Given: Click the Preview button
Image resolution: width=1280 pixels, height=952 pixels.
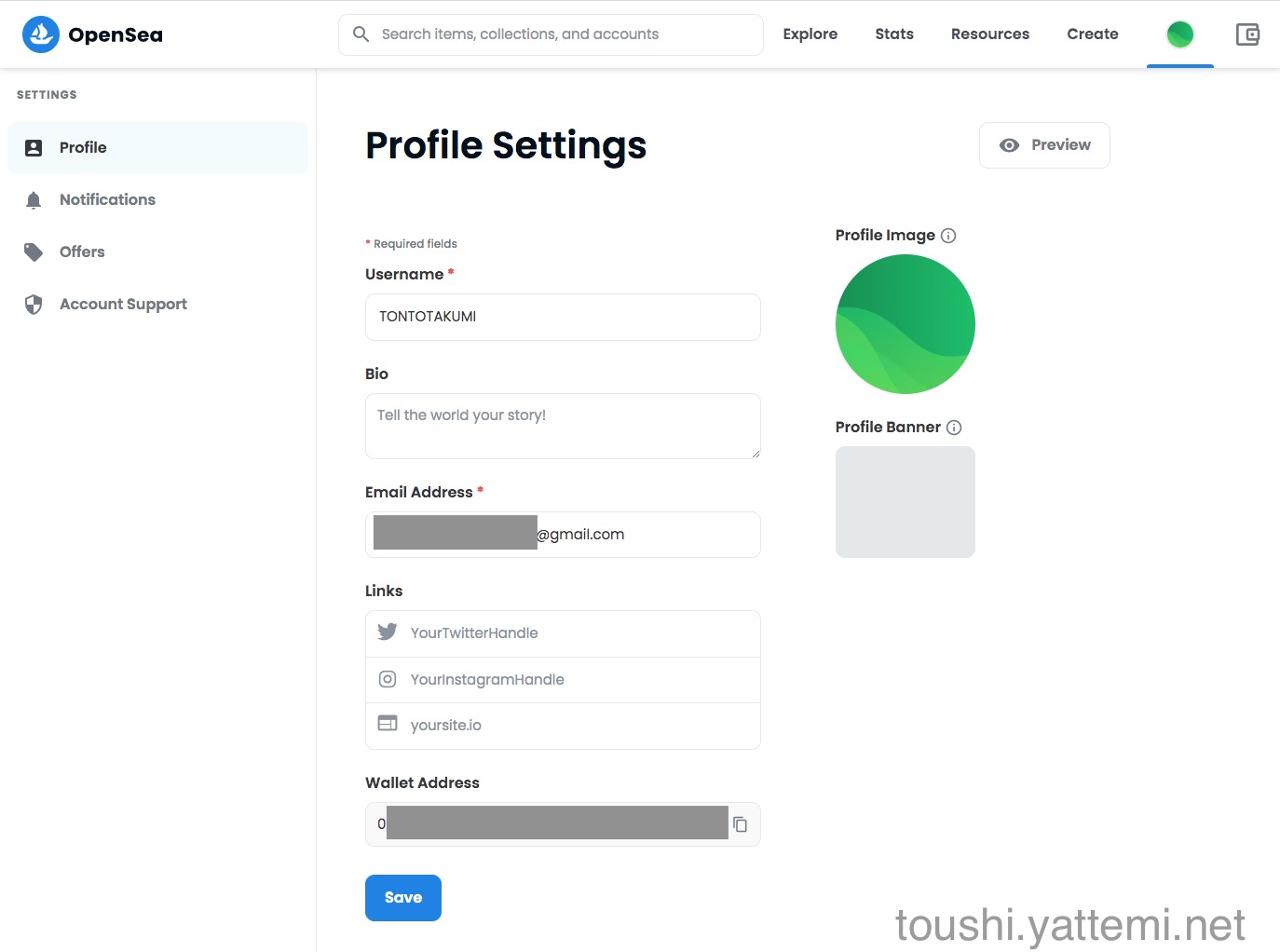Looking at the screenshot, I should [1043, 145].
